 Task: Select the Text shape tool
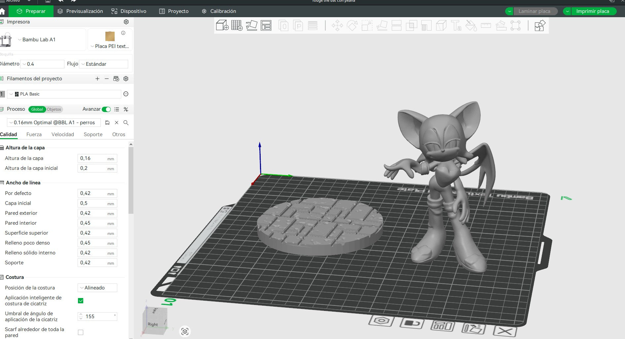(456, 25)
